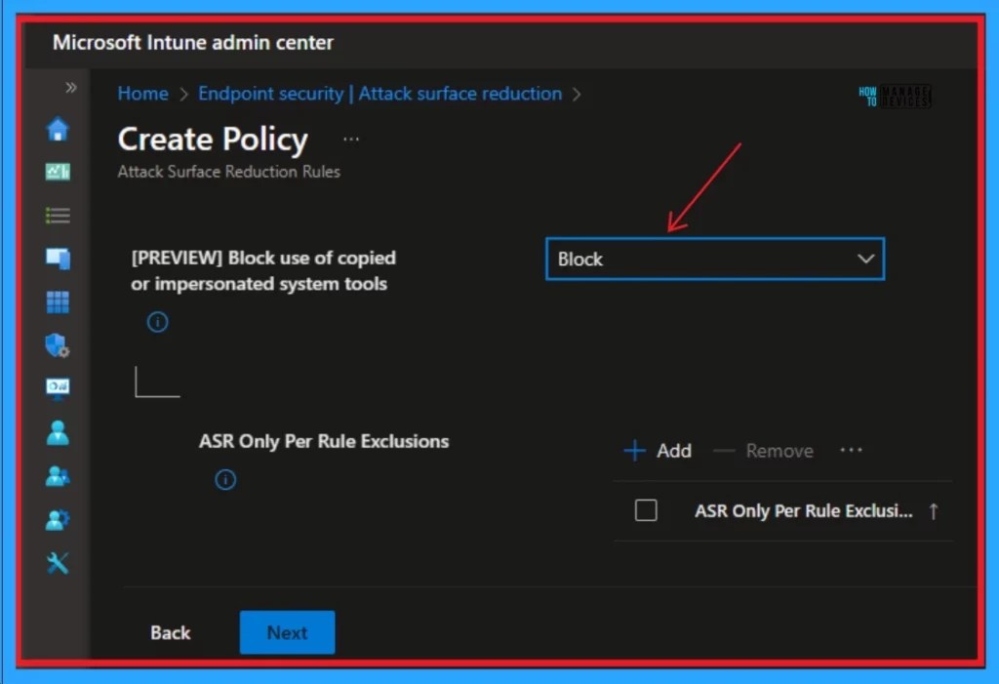Check the ASR Only Per Rule Exclusions checkbox
The width and height of the screenshot is (999, 684).
(x=645, y=510)
